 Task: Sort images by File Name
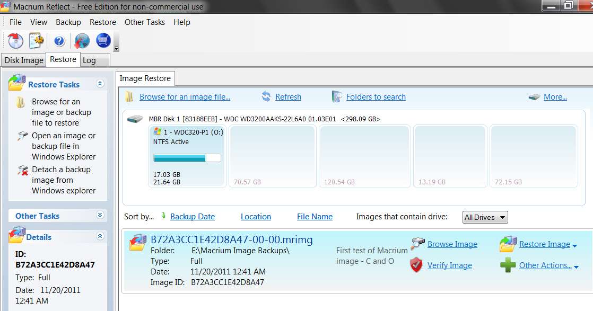pos(315,217)
